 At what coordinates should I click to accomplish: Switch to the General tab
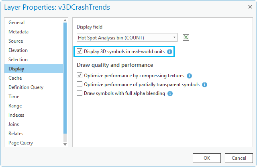(x=16, y=23)
